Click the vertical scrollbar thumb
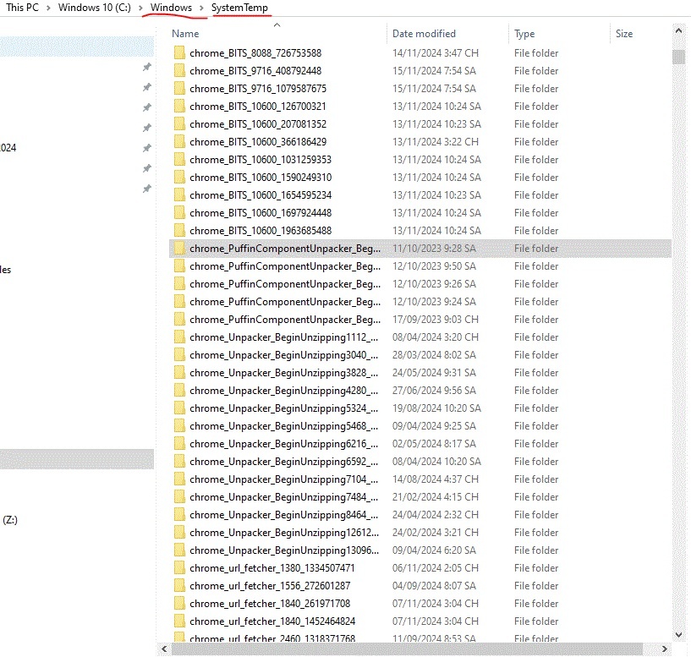The width and height of the screenshot is (691, 657). tap(678, 57)
